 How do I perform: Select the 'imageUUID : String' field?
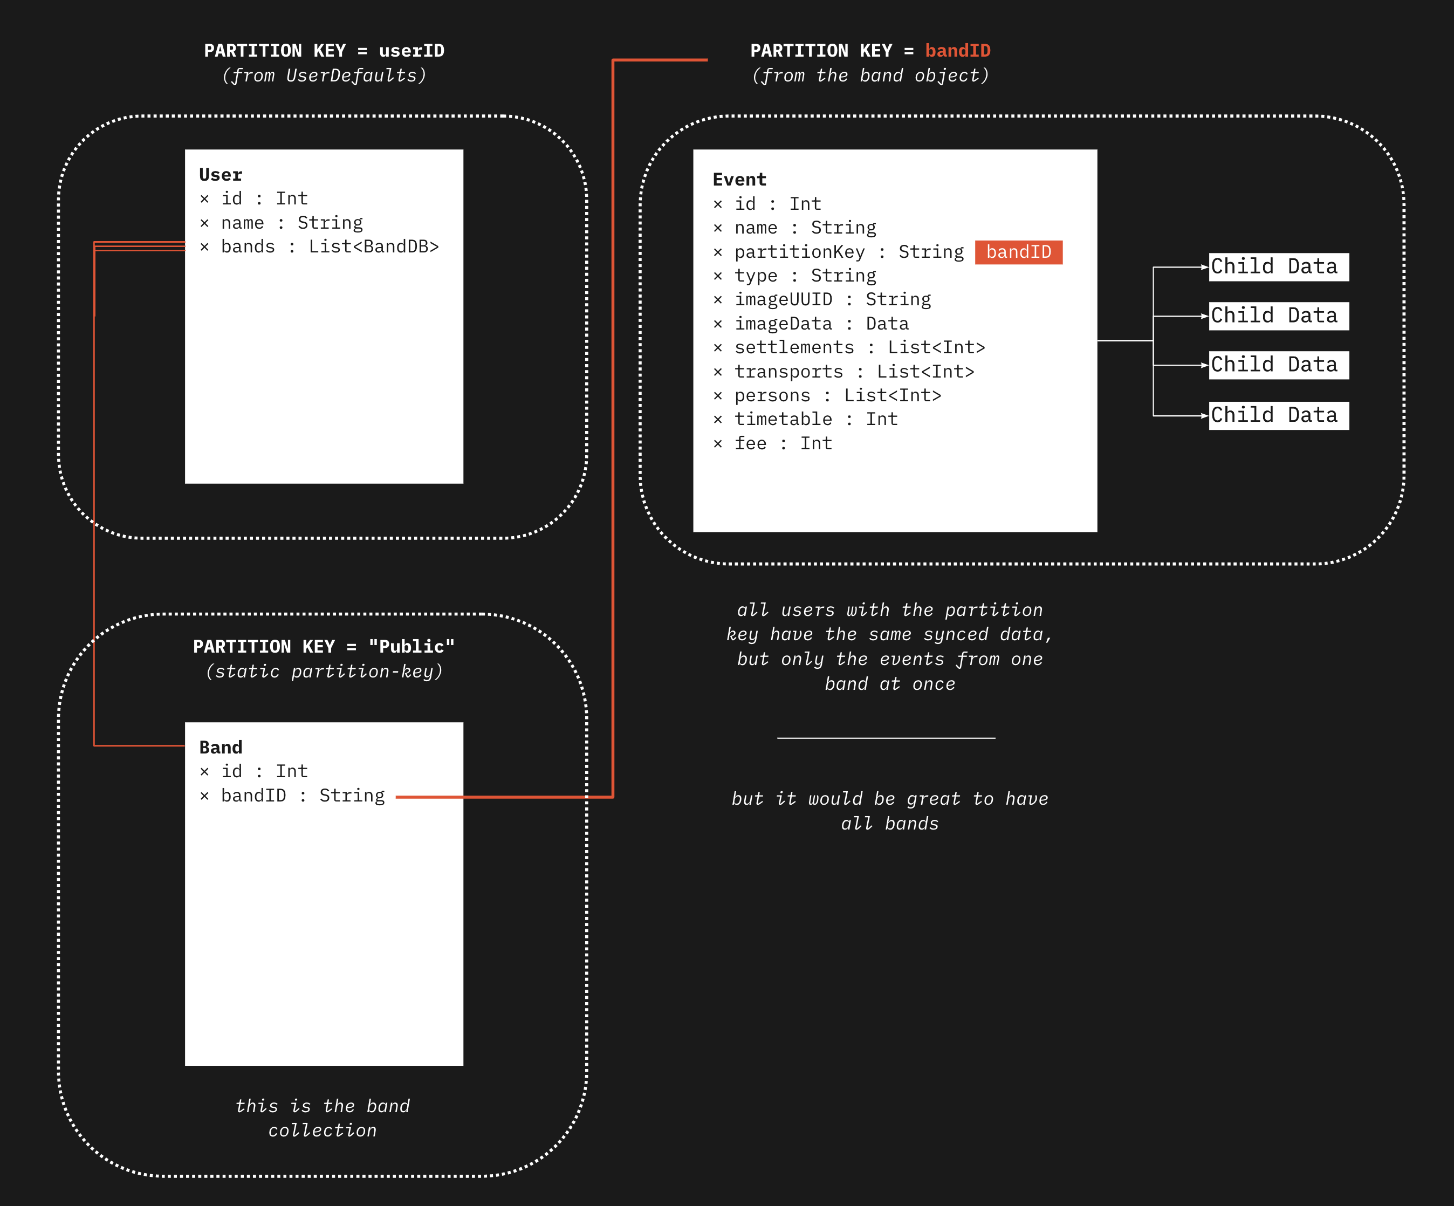coord(832,299)
